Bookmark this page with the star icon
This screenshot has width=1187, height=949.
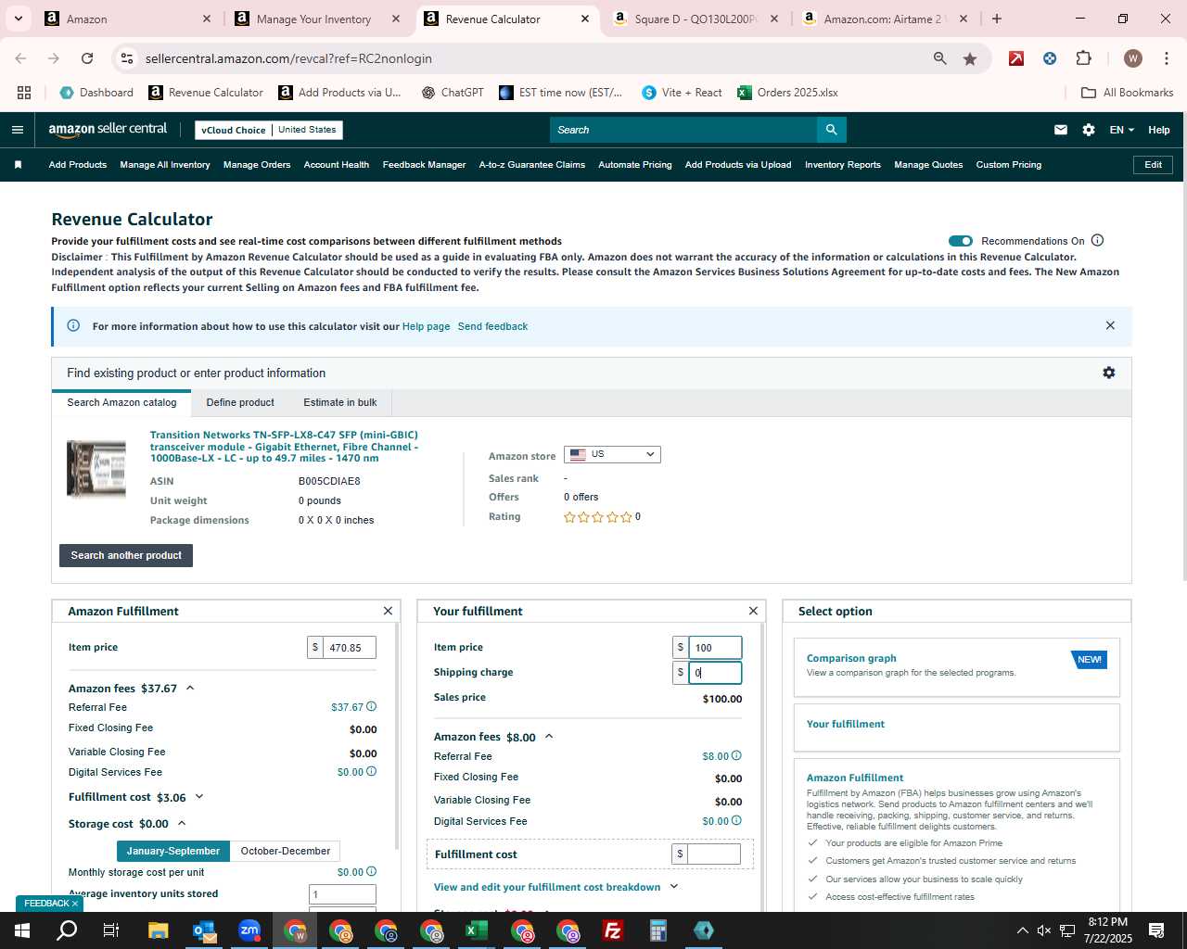coord(970,58)
